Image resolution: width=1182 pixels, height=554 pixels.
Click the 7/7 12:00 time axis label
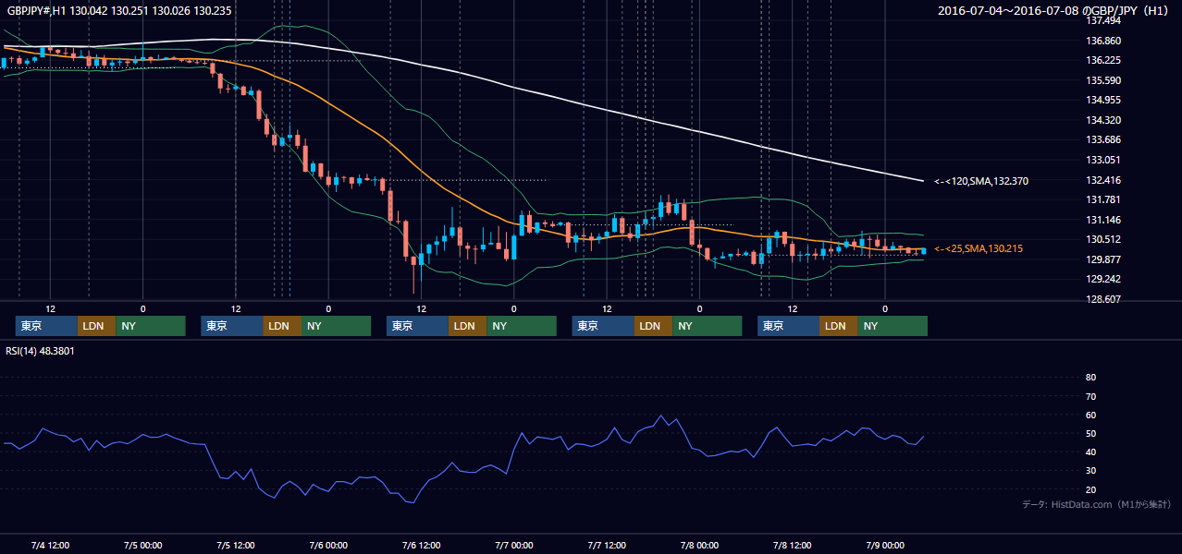[x=607, y=545]
